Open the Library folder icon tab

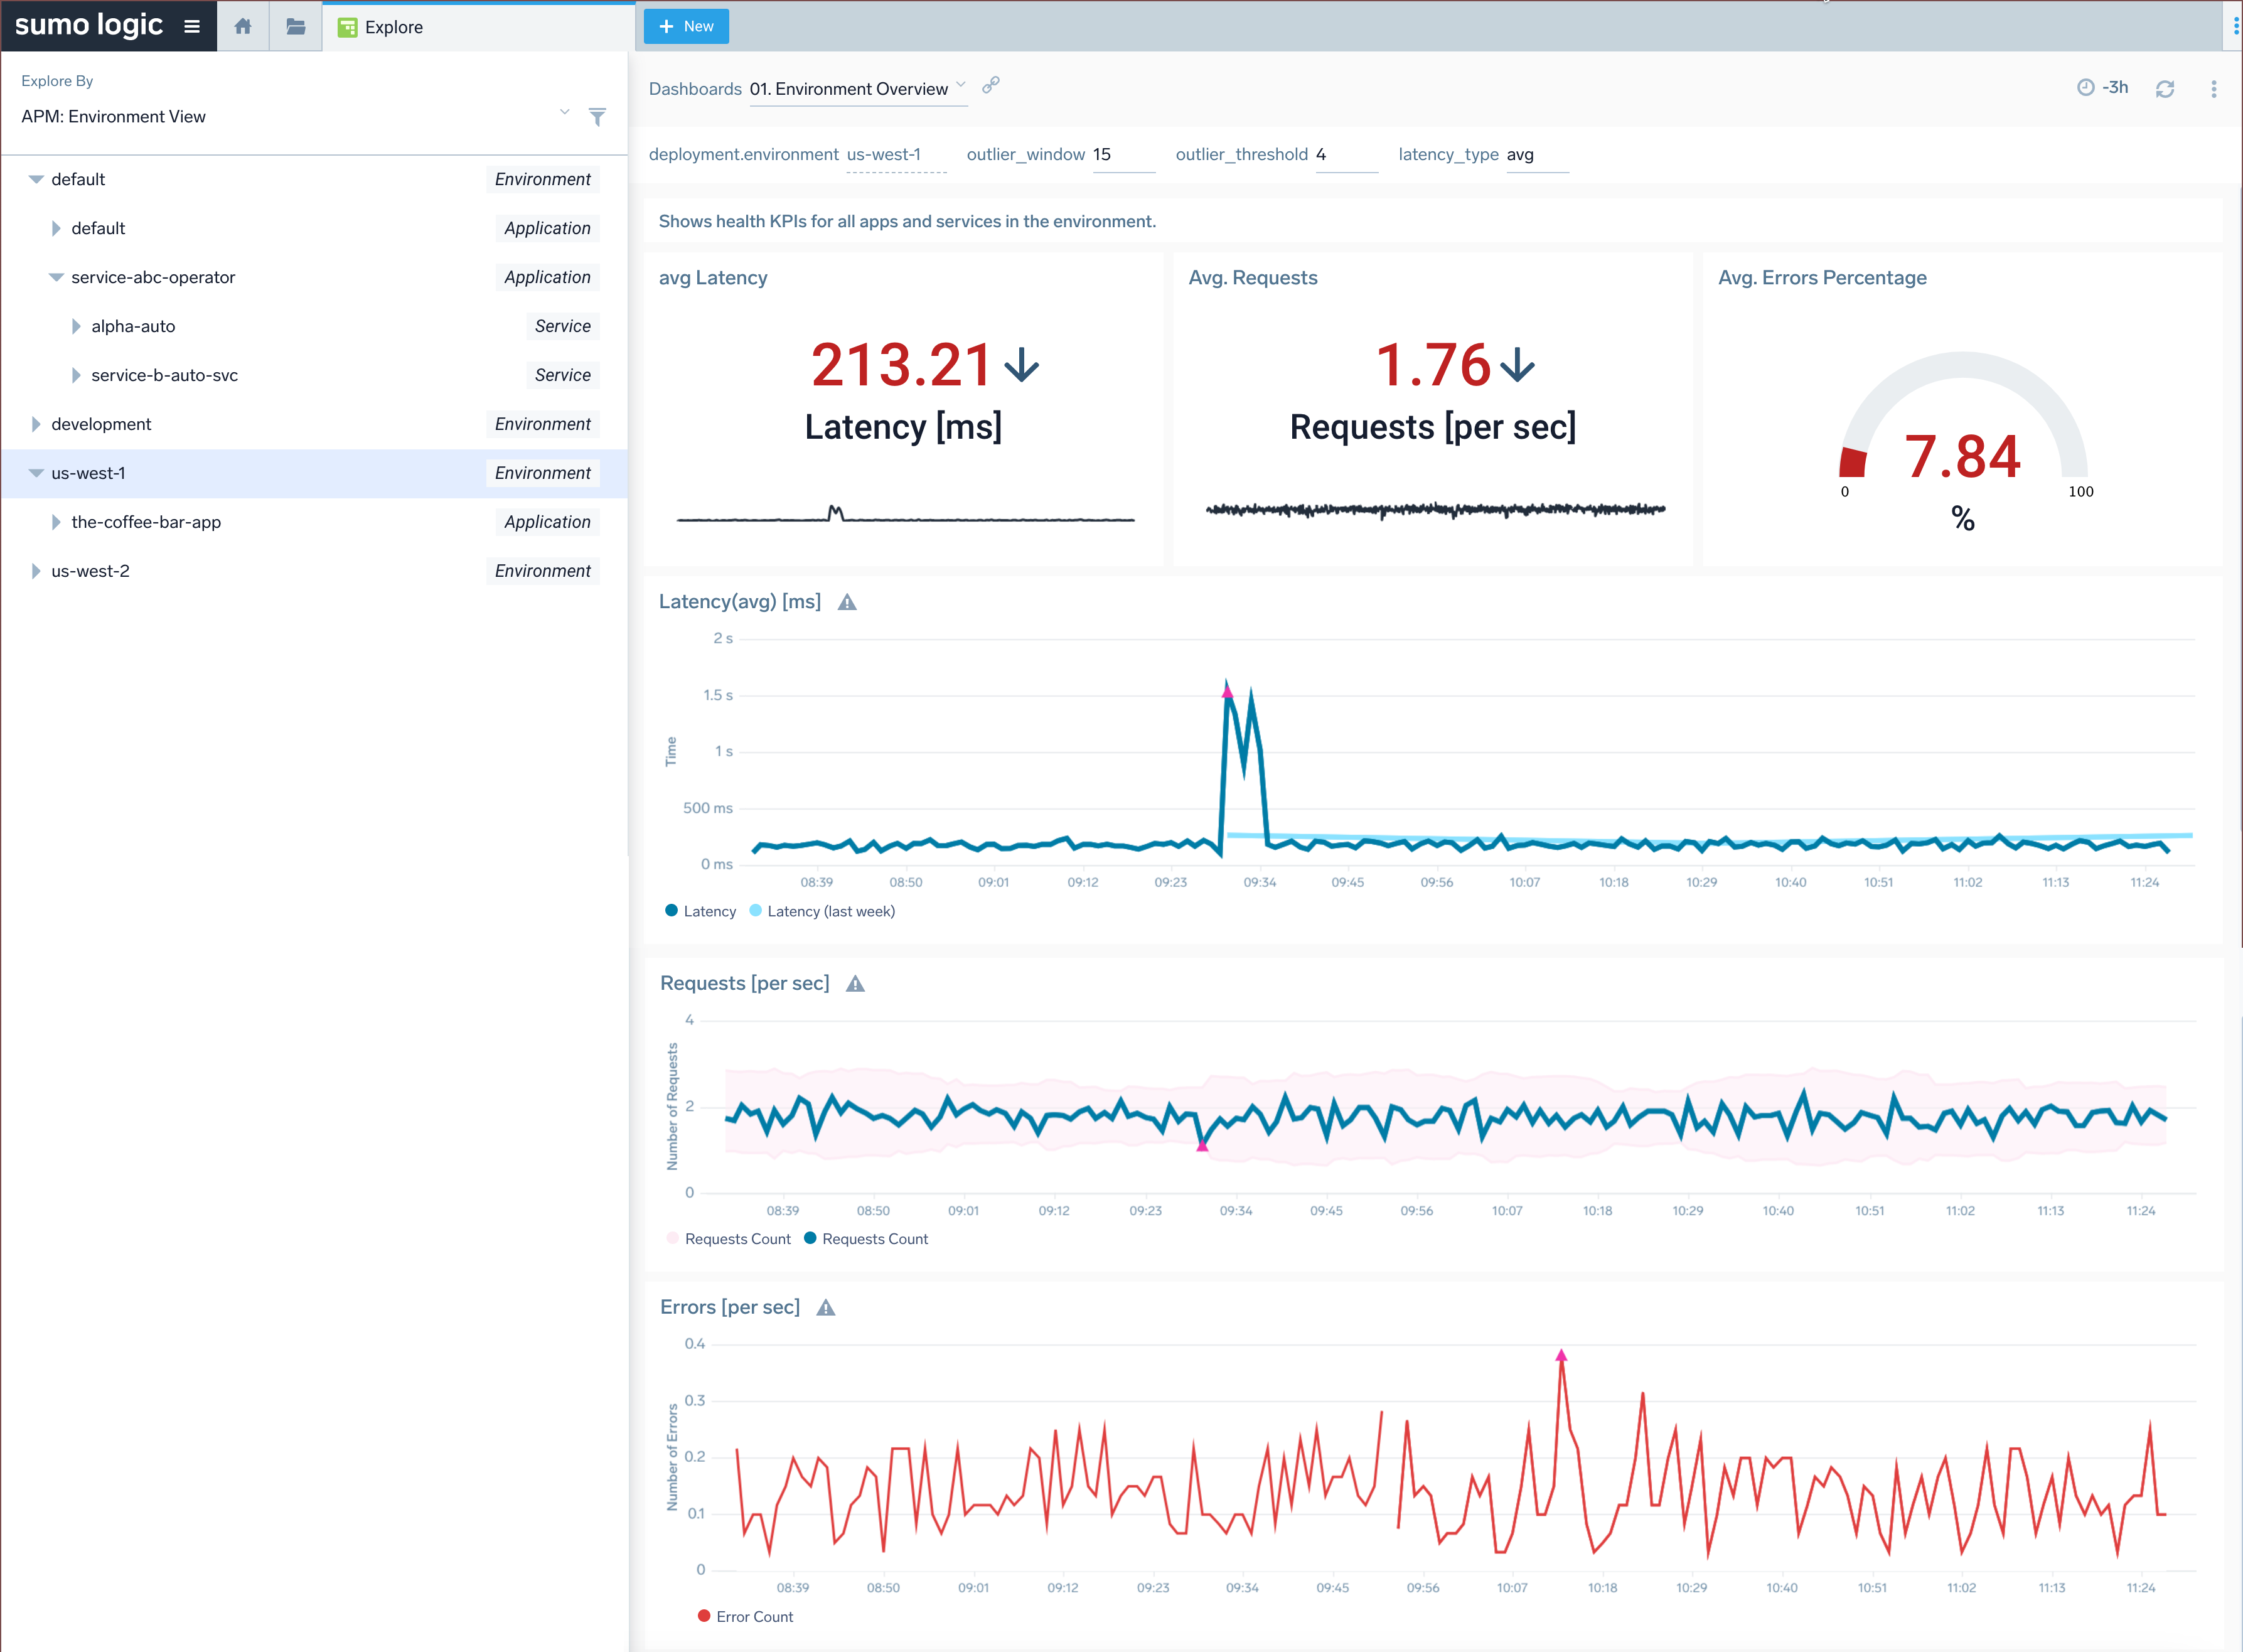[x=296, y=27]
